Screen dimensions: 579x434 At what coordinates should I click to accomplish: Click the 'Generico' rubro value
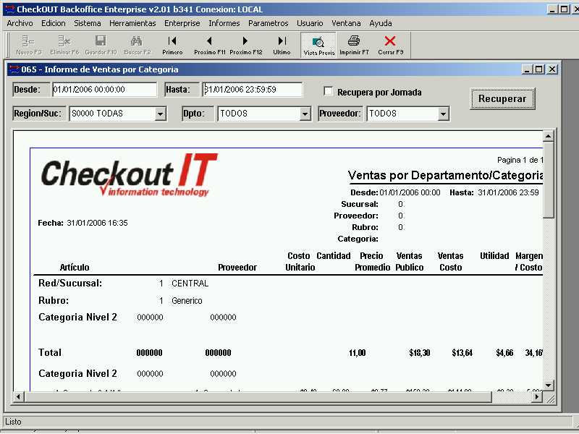(x=187, y=301)
